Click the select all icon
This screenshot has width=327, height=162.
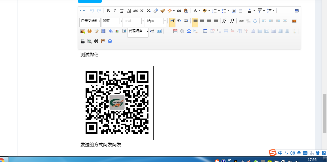[234, 11]
